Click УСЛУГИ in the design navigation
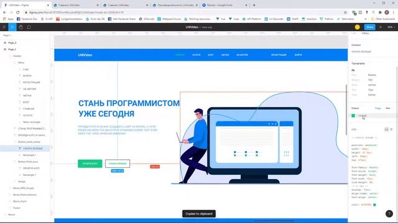 pos(196,55)
